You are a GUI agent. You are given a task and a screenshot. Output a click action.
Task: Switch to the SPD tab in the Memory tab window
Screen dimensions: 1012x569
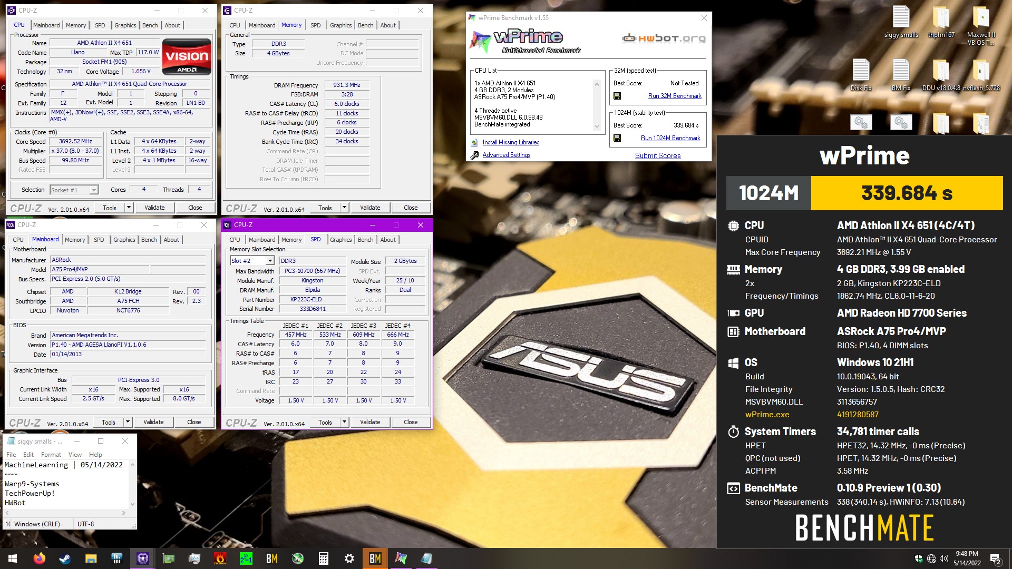pos(316,25)
